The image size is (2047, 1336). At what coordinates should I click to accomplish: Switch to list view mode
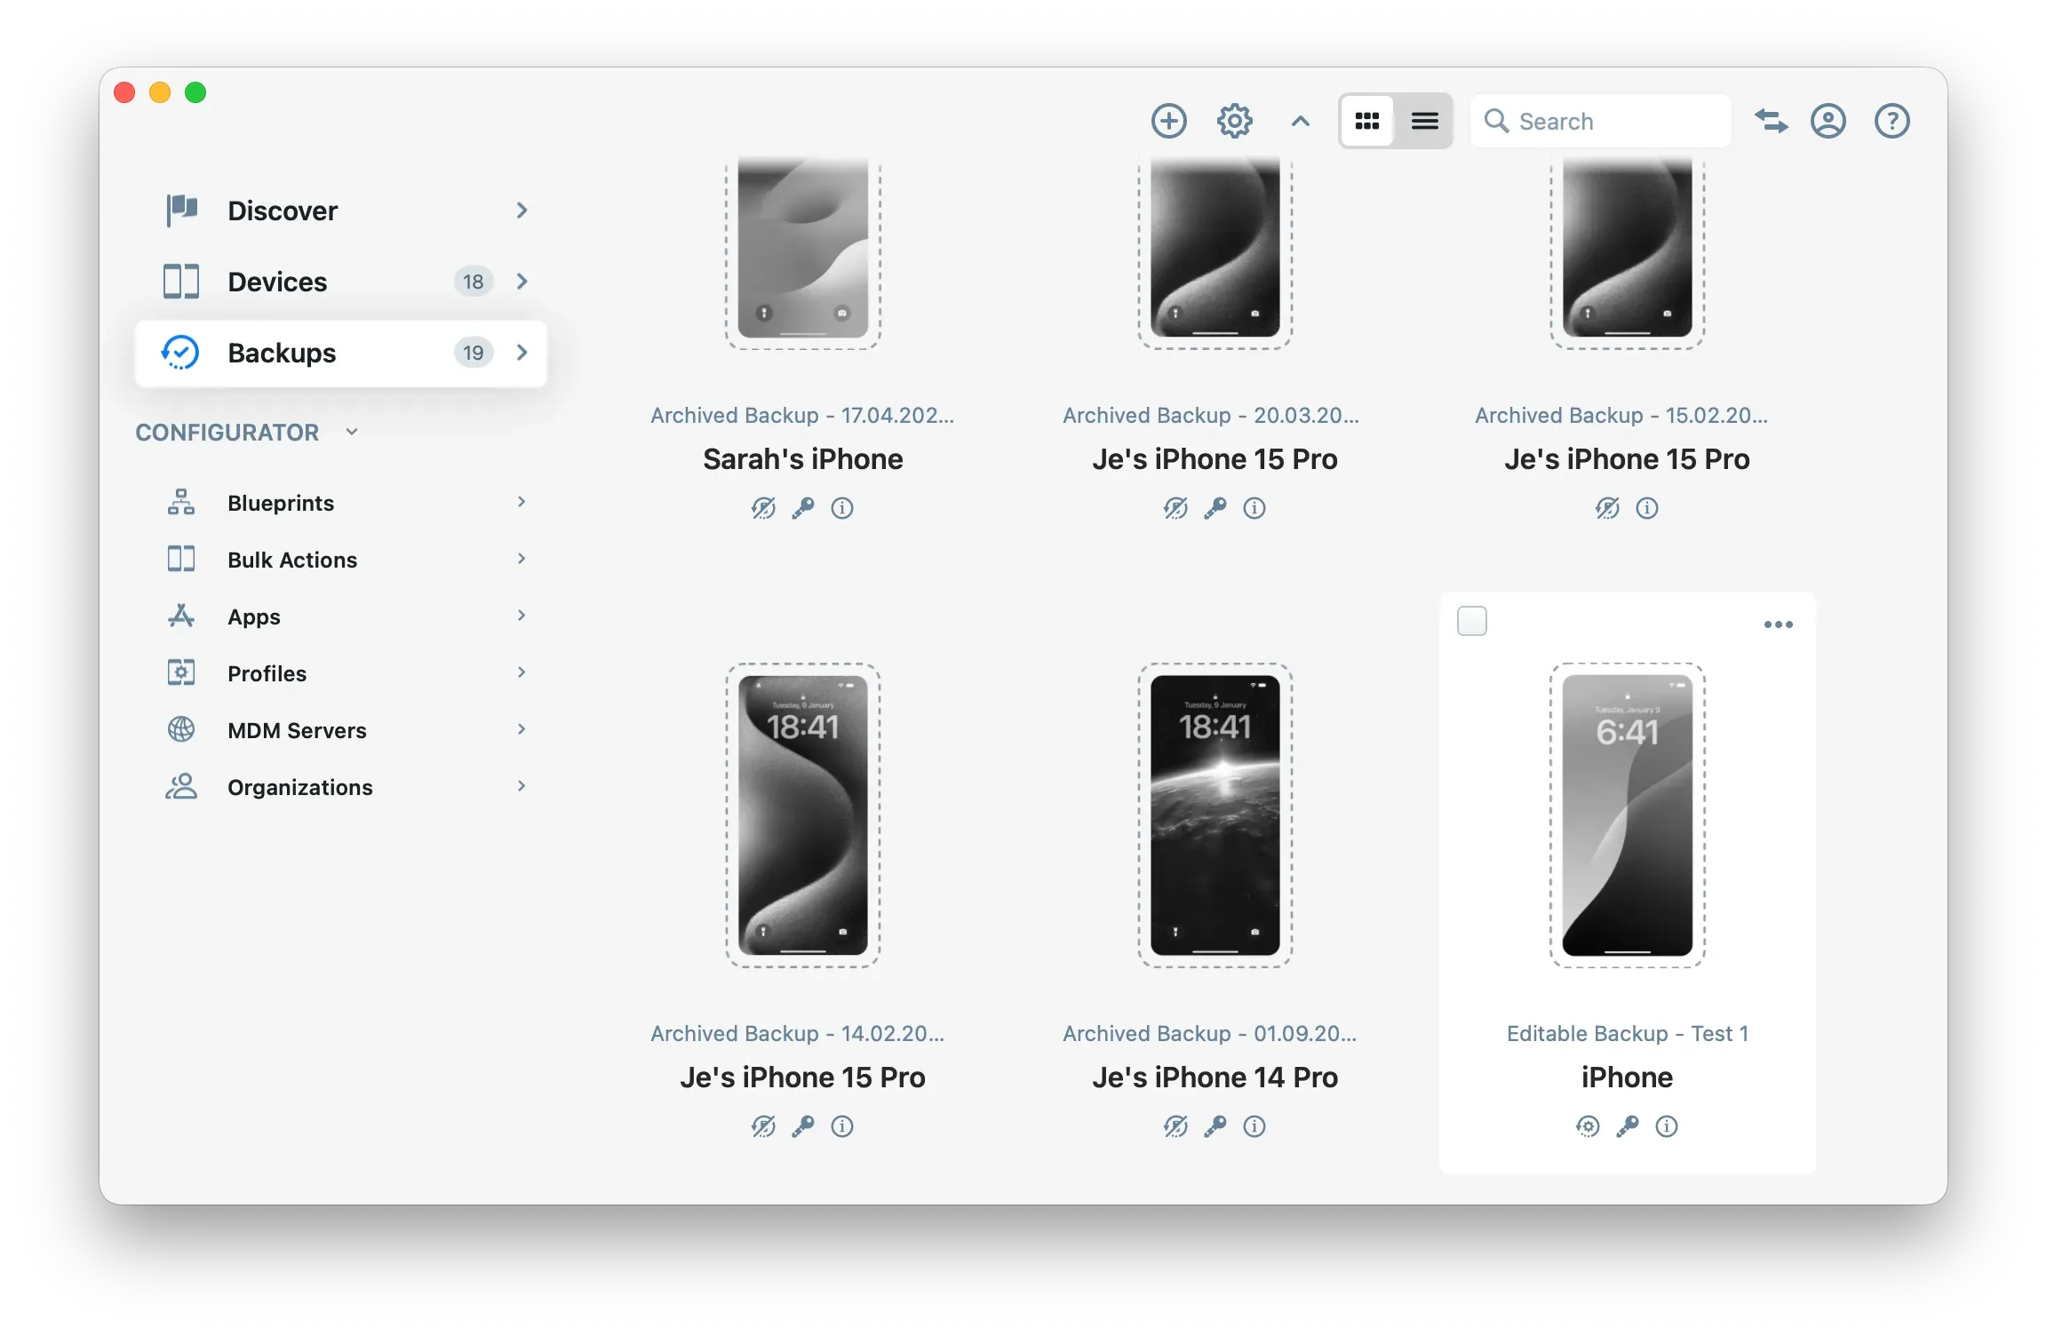pyautogui.click(x=1424, y=120)
